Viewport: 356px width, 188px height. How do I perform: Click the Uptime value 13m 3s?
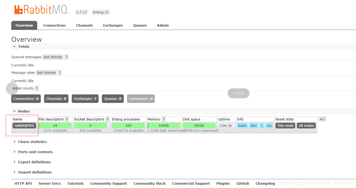pyautogui.click(x=226, y=126)
